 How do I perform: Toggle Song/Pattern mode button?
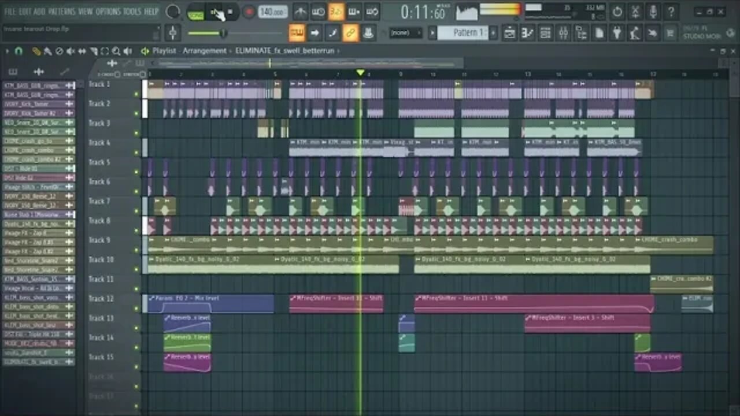[197, 12]
